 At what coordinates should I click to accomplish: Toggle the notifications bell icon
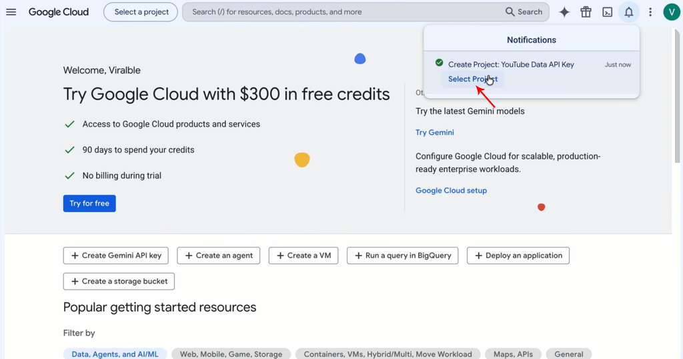628,12
